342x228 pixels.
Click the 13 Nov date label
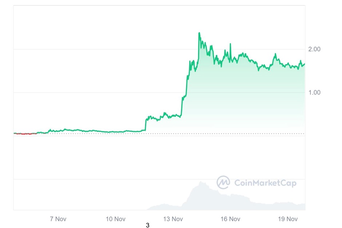point(173,219)
